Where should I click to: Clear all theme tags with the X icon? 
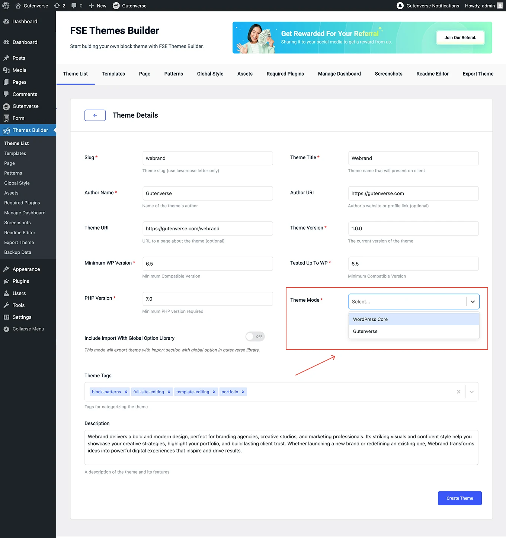[x=458, y=392]
